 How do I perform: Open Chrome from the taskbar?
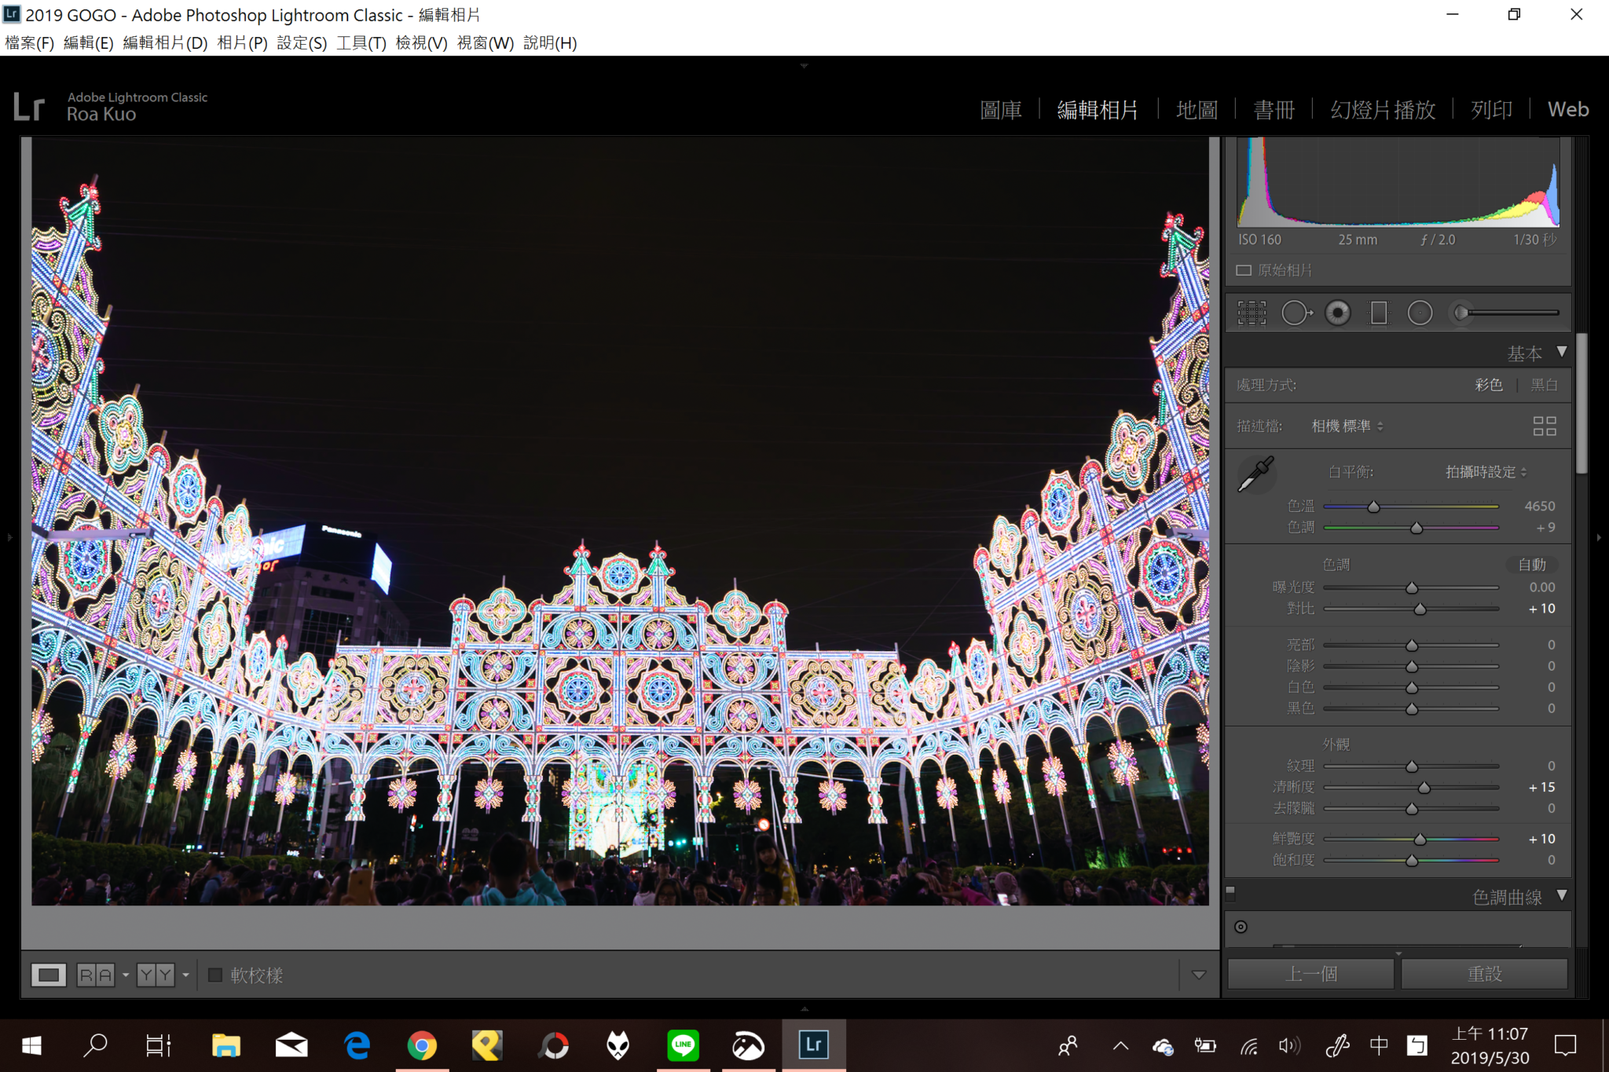pyautogui.click(x=422, y=1045)
